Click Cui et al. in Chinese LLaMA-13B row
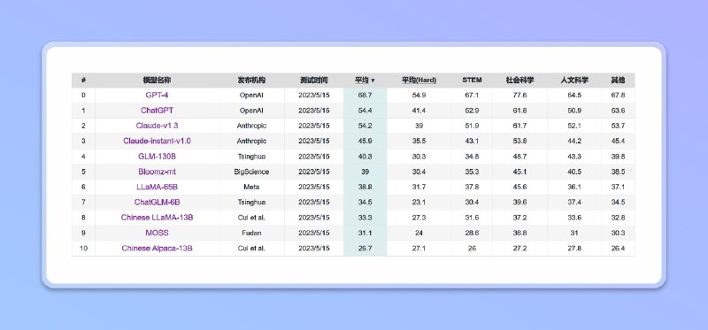 tap(251, 218)
